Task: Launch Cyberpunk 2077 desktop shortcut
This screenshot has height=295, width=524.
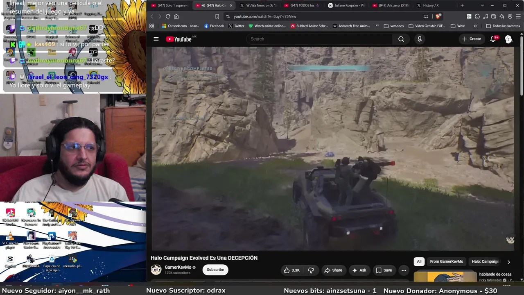Action: coord(72,217)
